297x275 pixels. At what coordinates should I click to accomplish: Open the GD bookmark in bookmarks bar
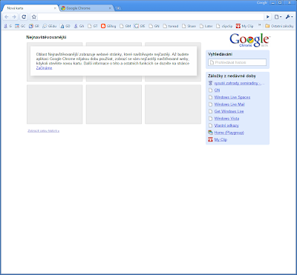[x=65, y=26]
